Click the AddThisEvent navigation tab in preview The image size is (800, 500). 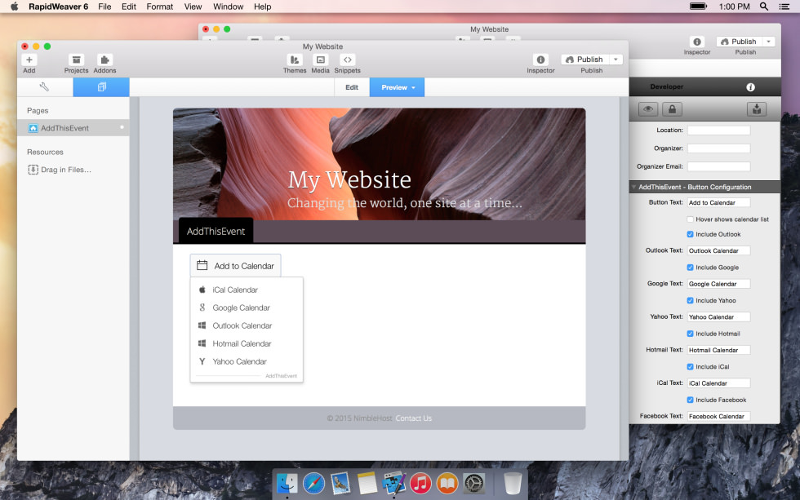(x=216, y=232)
